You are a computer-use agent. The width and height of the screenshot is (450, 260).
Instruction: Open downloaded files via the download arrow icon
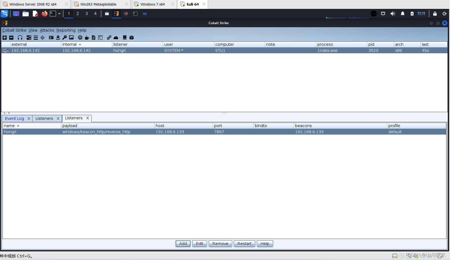(58, 38)
